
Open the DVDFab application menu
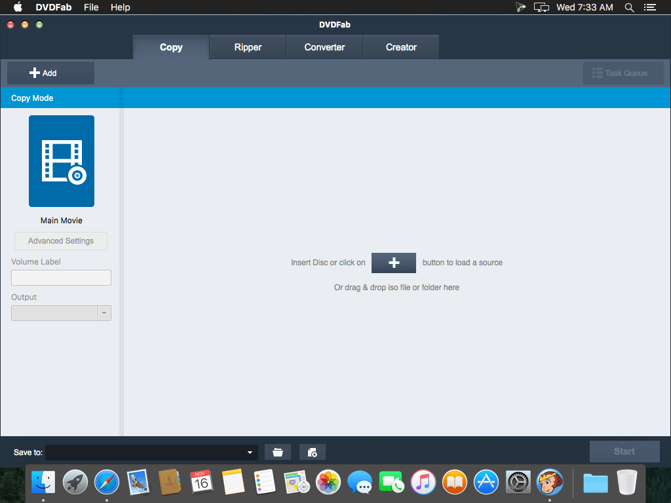point(54,7)
